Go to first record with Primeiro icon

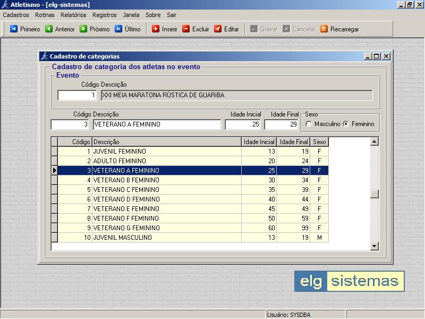14,29
